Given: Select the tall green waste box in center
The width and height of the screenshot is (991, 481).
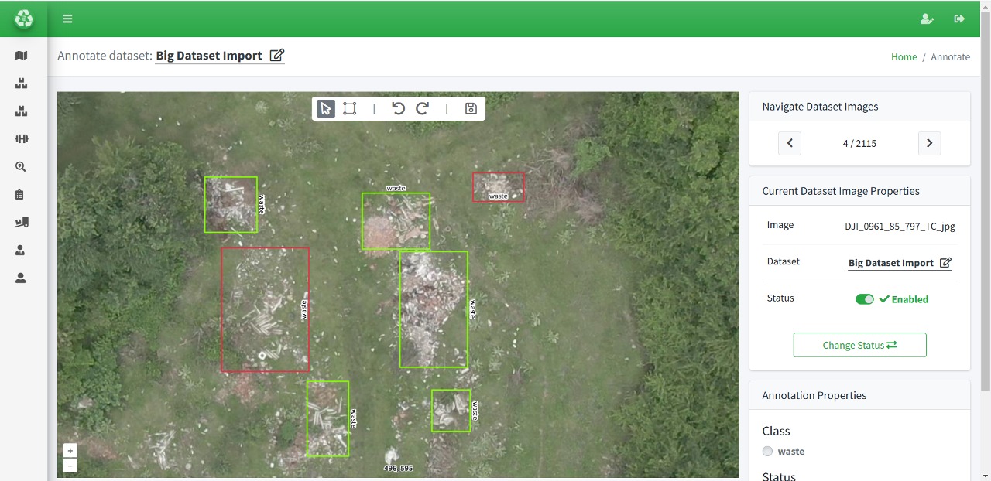Looking at the screenshot, I should click(x=434, y=309).
